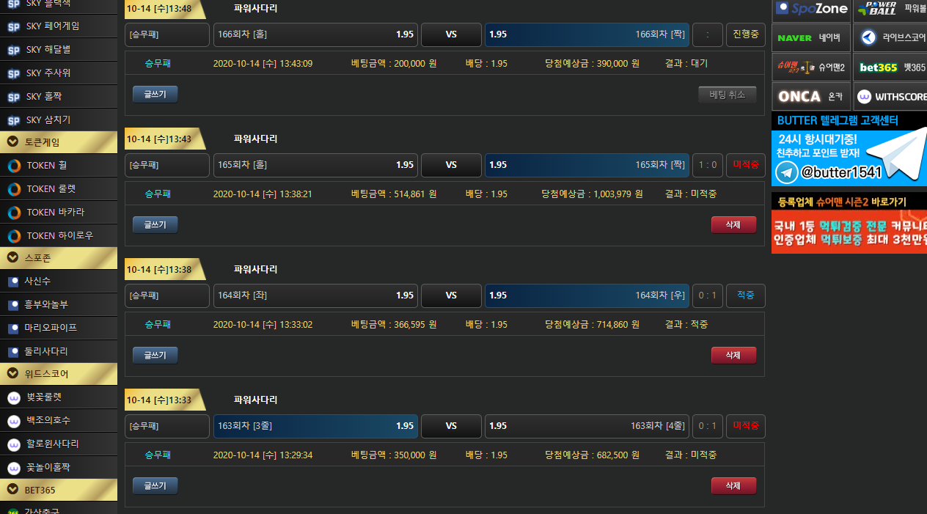Click 글쓰기 under the 164회차 bet

tap(155, 356)
